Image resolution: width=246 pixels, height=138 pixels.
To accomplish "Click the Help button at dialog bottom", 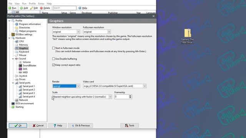I will (58, 125).
